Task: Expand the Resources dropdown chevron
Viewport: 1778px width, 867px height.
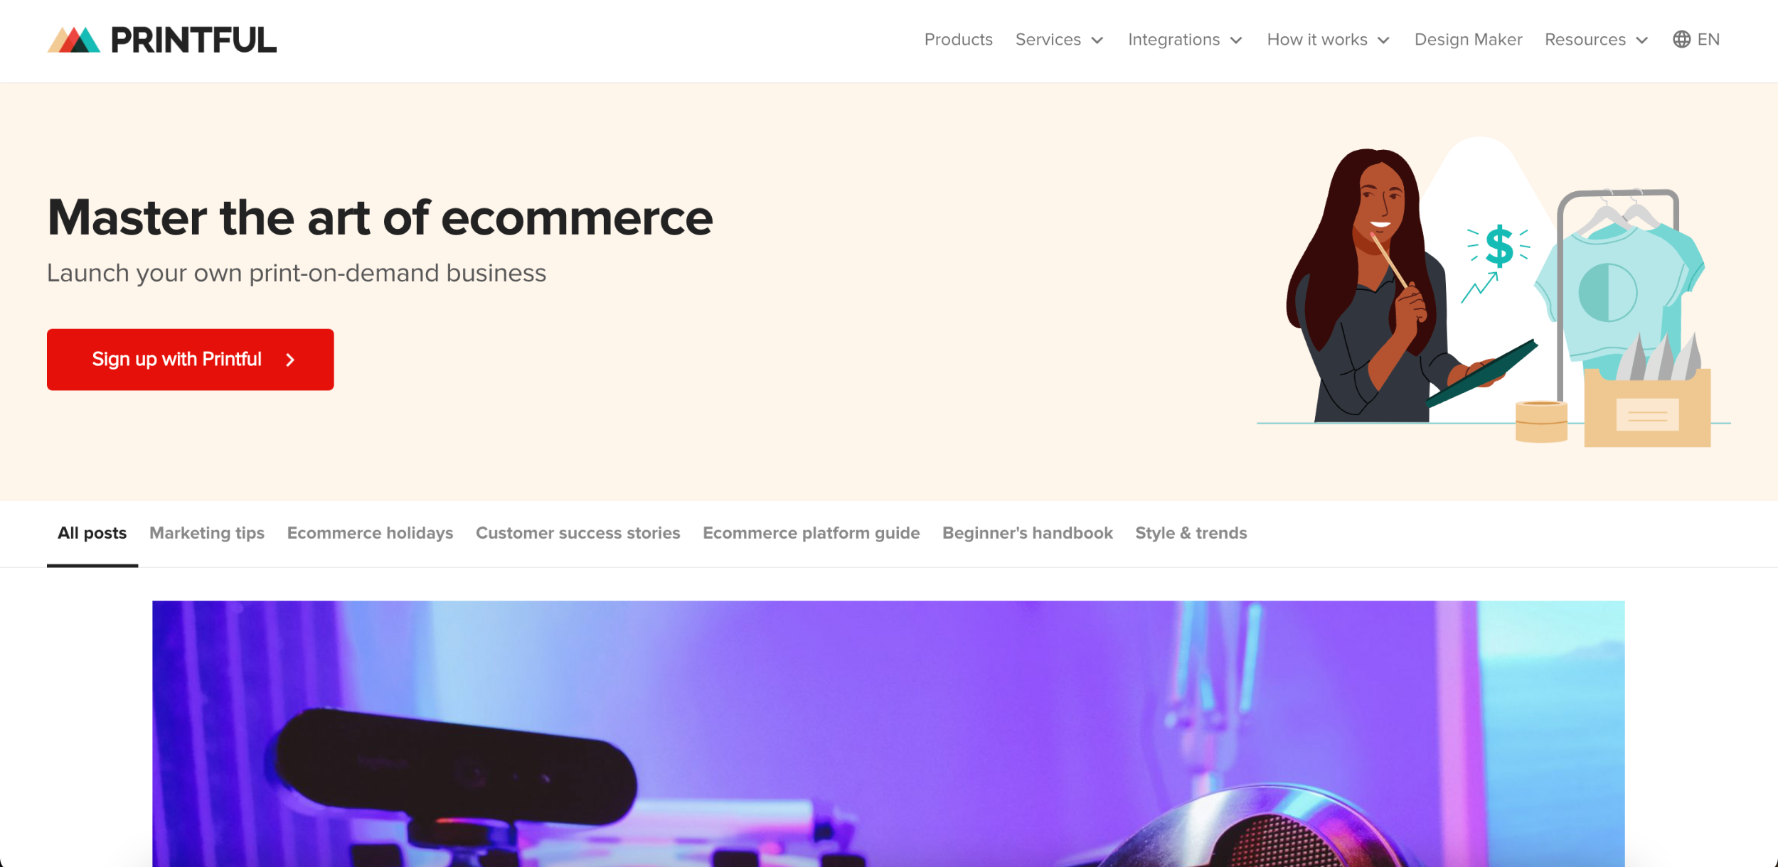Action: 1642,41
